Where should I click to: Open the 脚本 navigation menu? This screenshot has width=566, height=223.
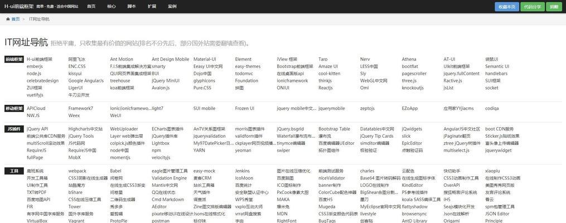(x=132, y=7)
